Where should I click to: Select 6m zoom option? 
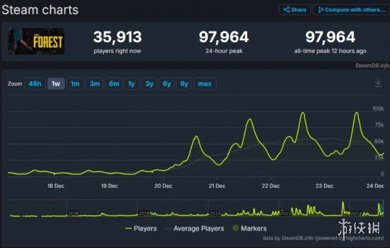pos(114,84)
